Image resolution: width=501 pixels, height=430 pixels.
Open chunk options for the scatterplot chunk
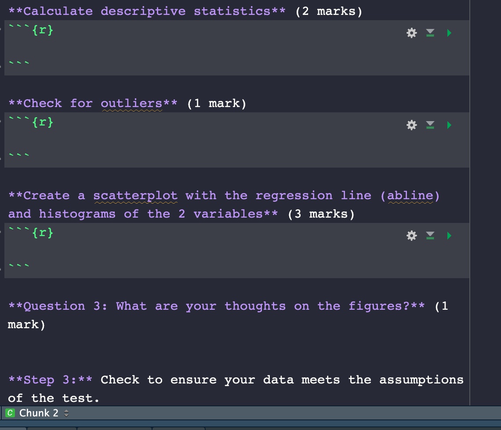tap(411, 236)
